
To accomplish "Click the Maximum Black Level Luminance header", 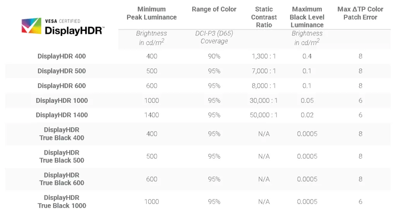I will [x=307, y=17].
